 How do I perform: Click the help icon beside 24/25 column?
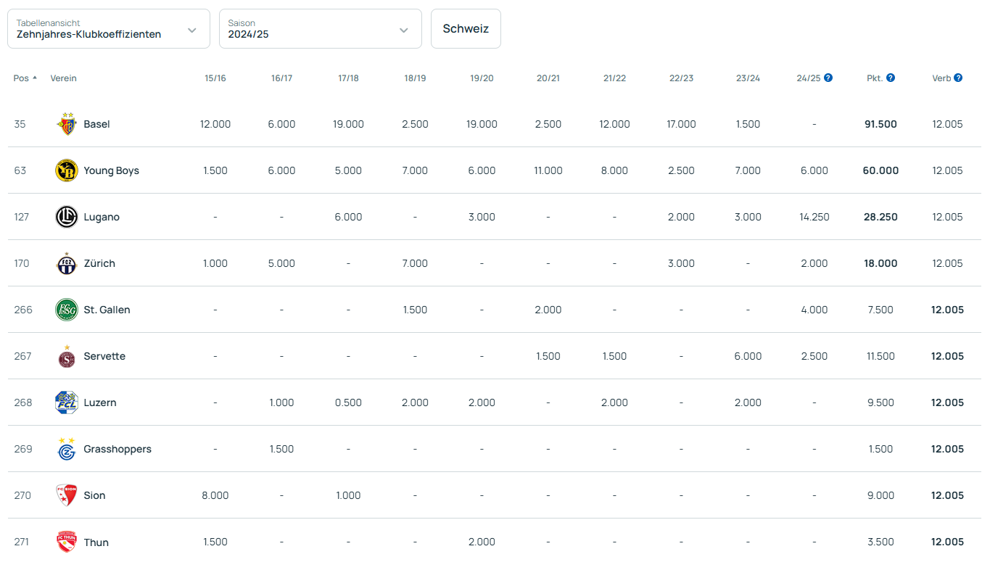coord(828,78)
